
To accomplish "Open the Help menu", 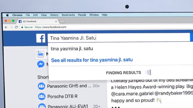I will point(105,15).
